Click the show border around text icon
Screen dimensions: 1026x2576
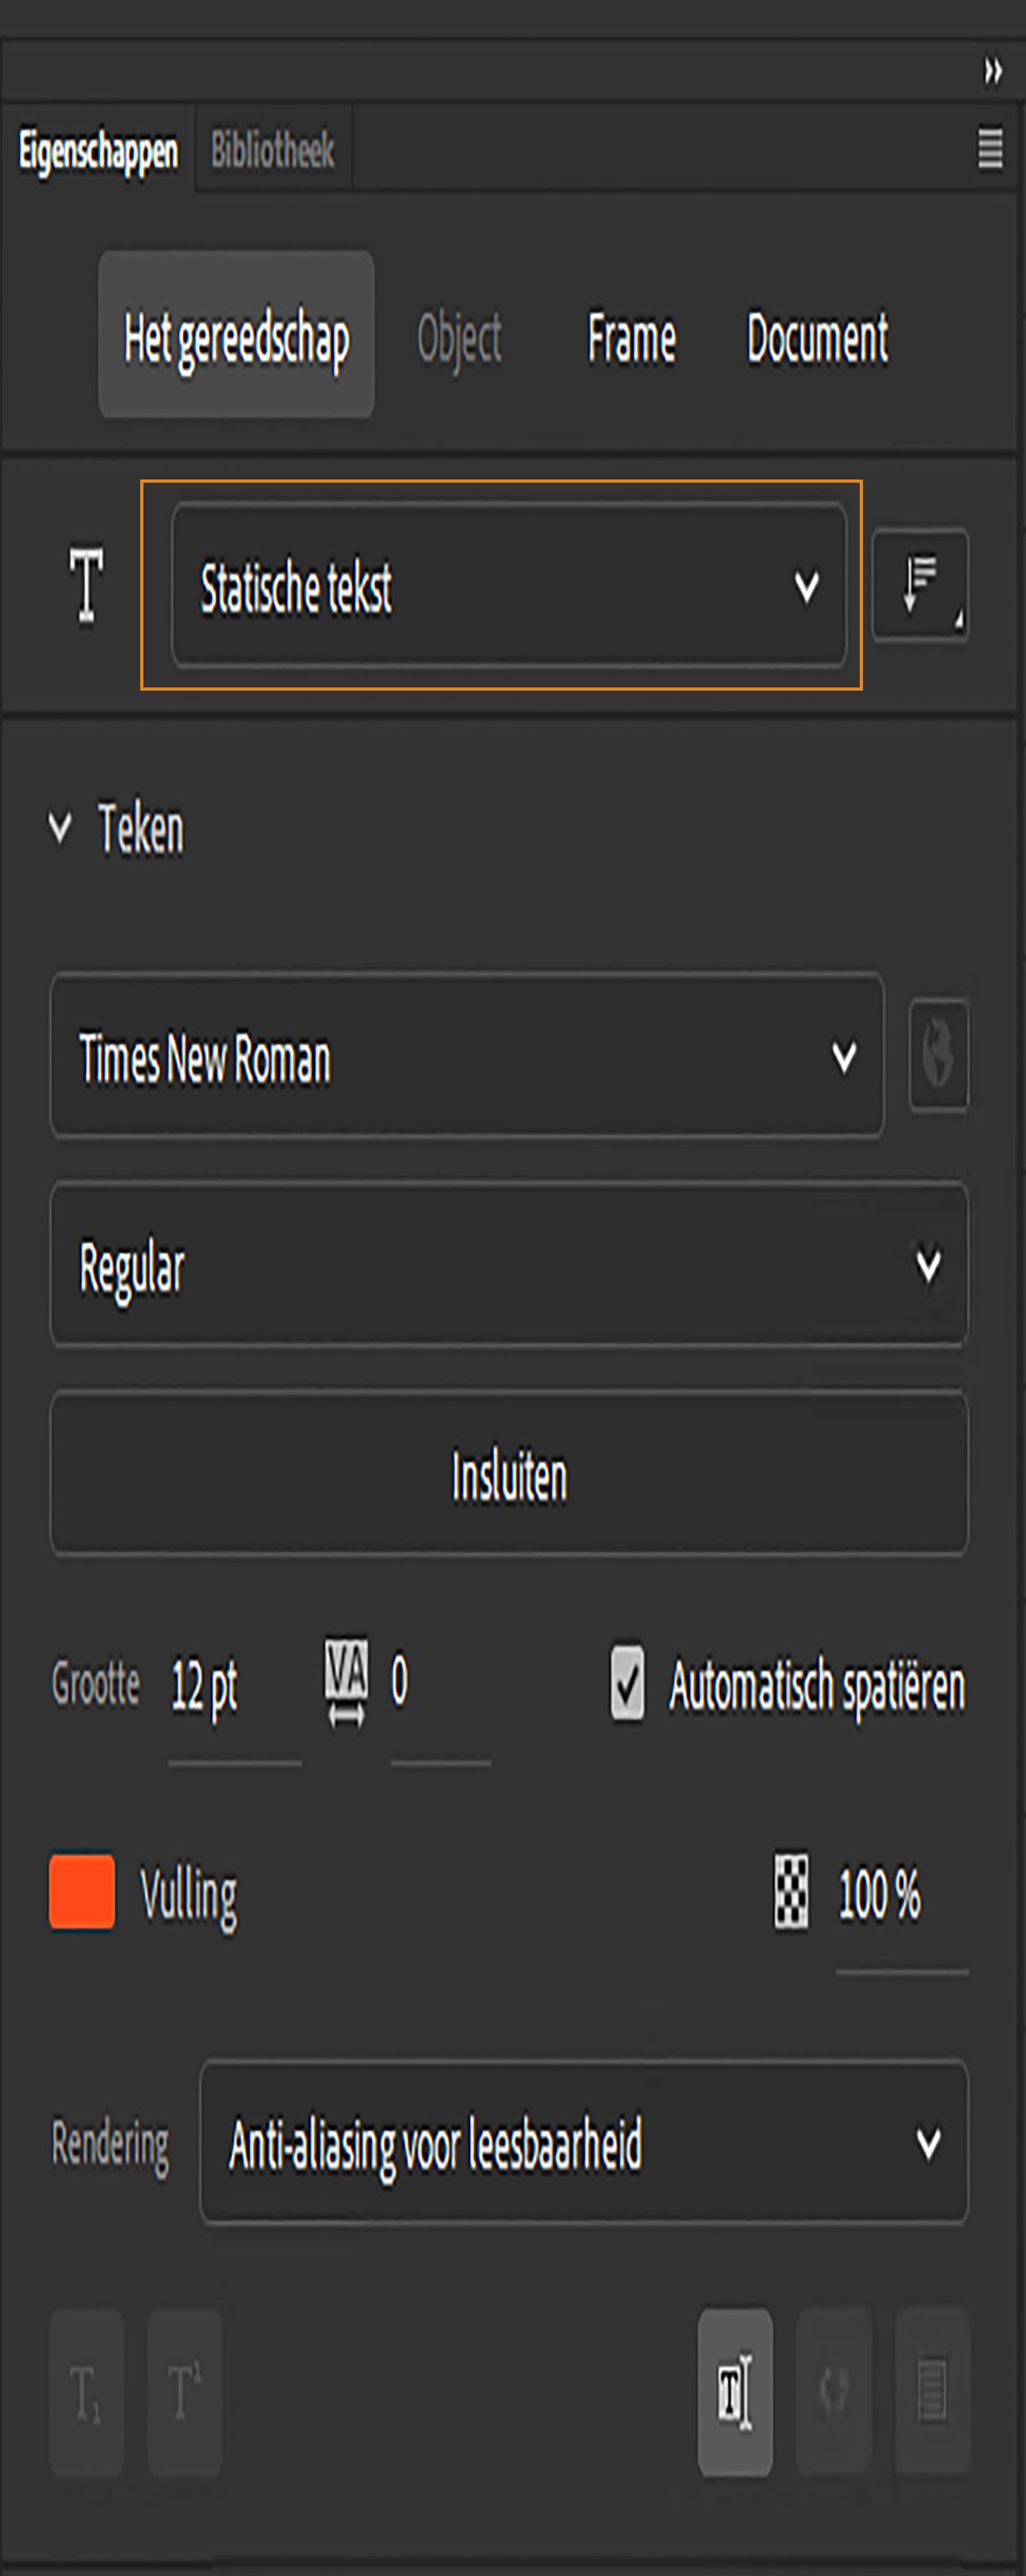point(931,2392)
